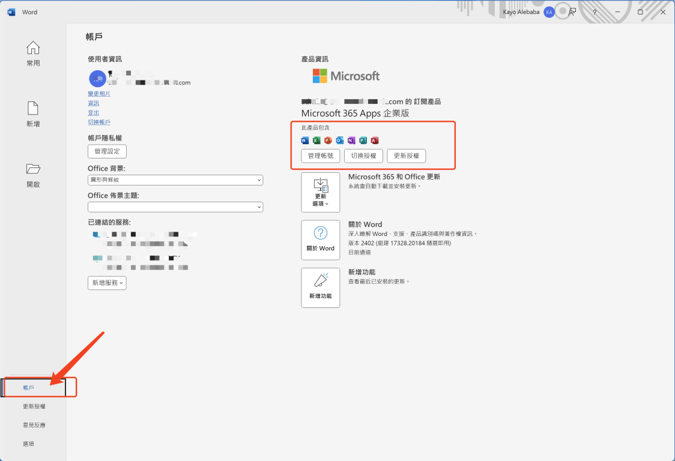The height and width of the screenshot is (461, 675).
Task: Click the 變更相片 link
Action: click(x=98, y=93)
